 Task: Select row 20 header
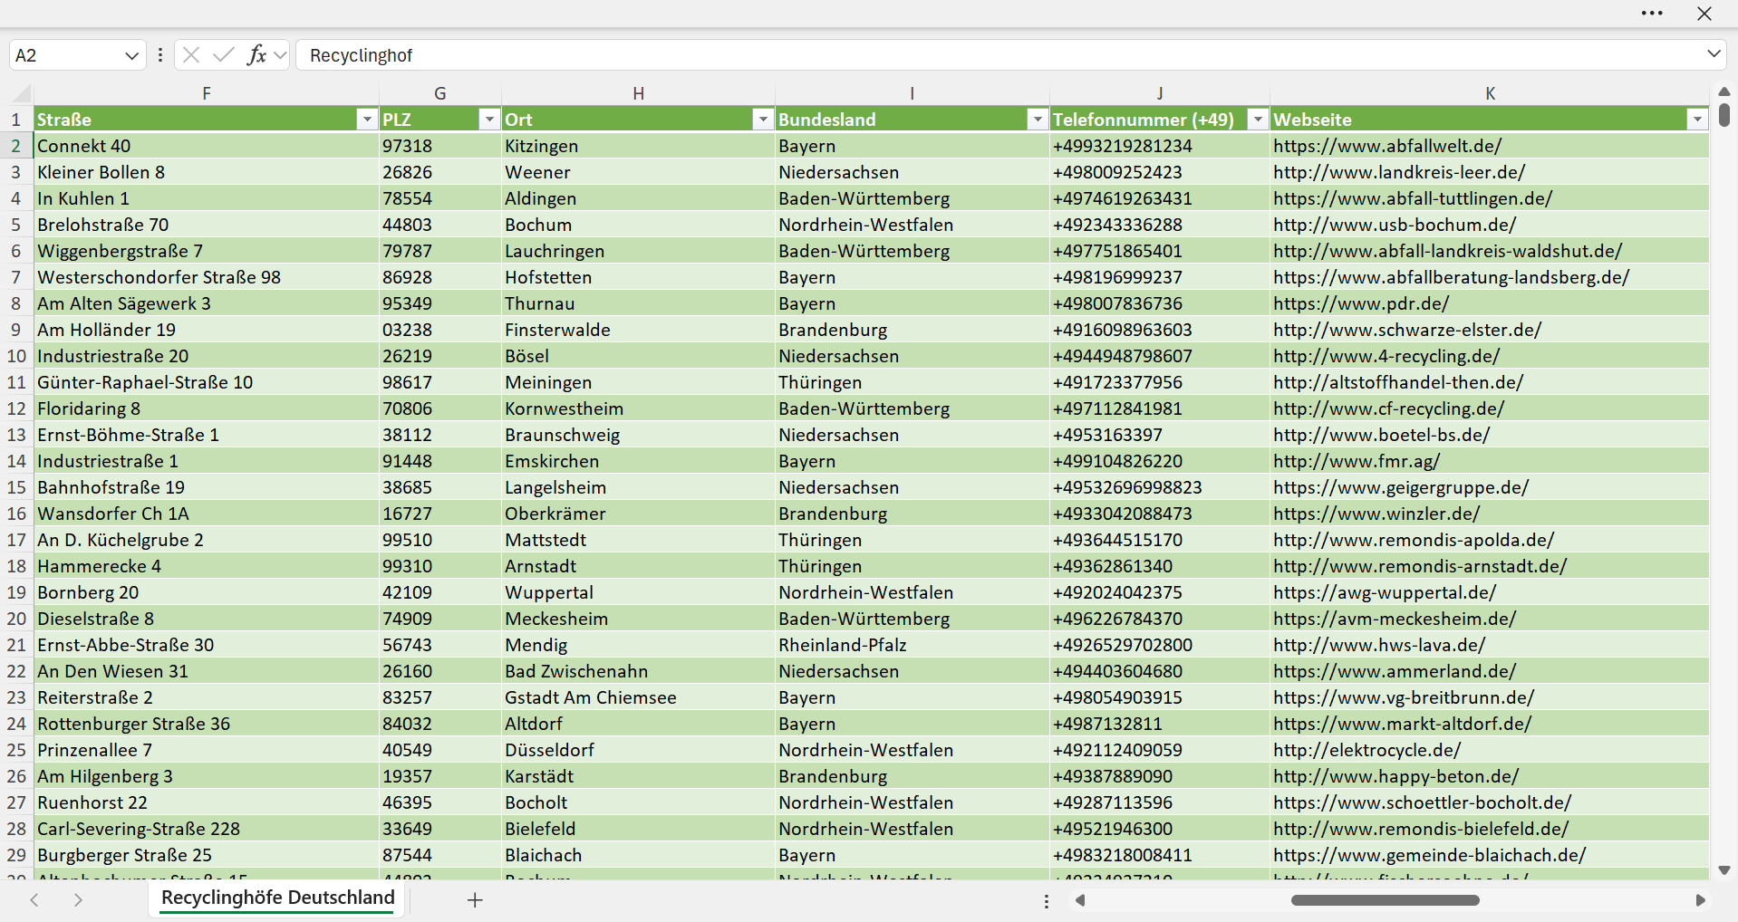click(x=16, y=619)
